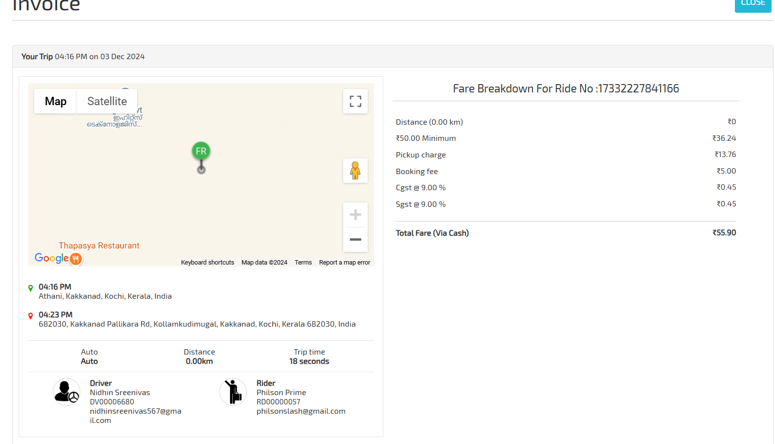Click Report a map error link

click(344, 263)
